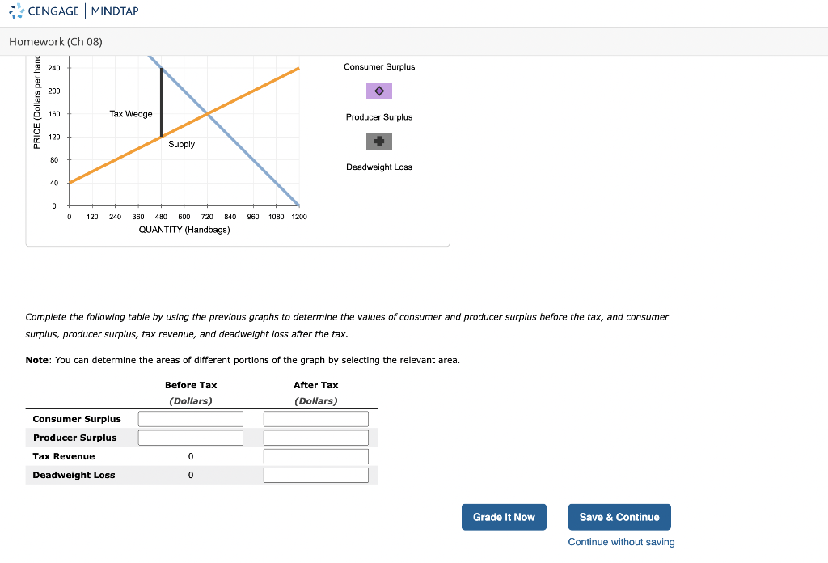Screen dimensions: 828x563
Task: Click the Tax Wedge label on graph
Action: click(131, 113)
